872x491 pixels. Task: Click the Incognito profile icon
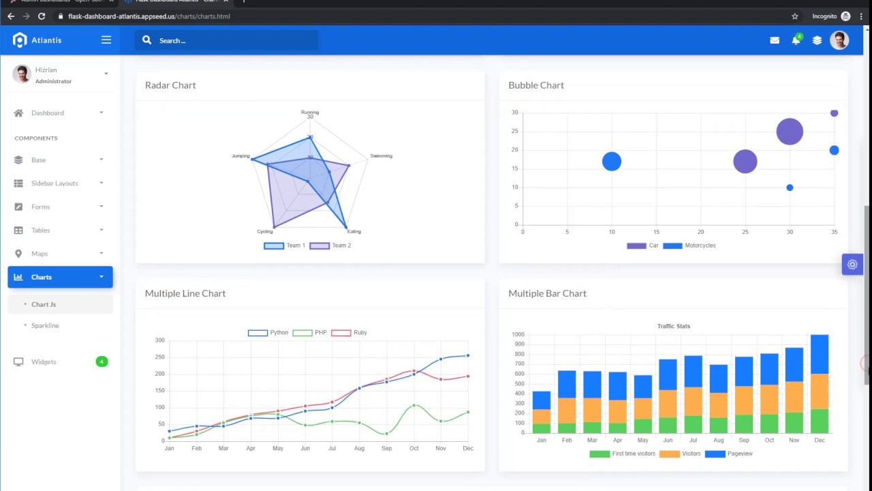(845, 16)
